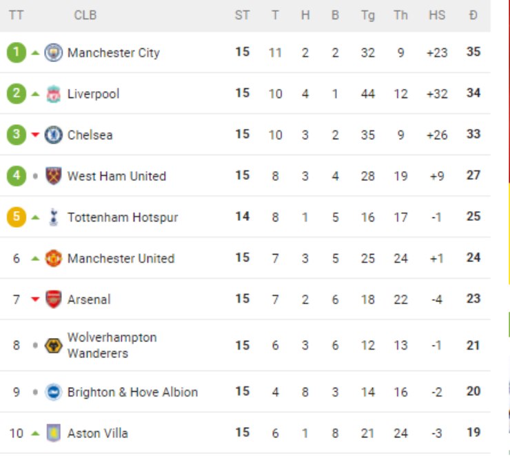Click the Liverpool club crest icon

[53, 94]
